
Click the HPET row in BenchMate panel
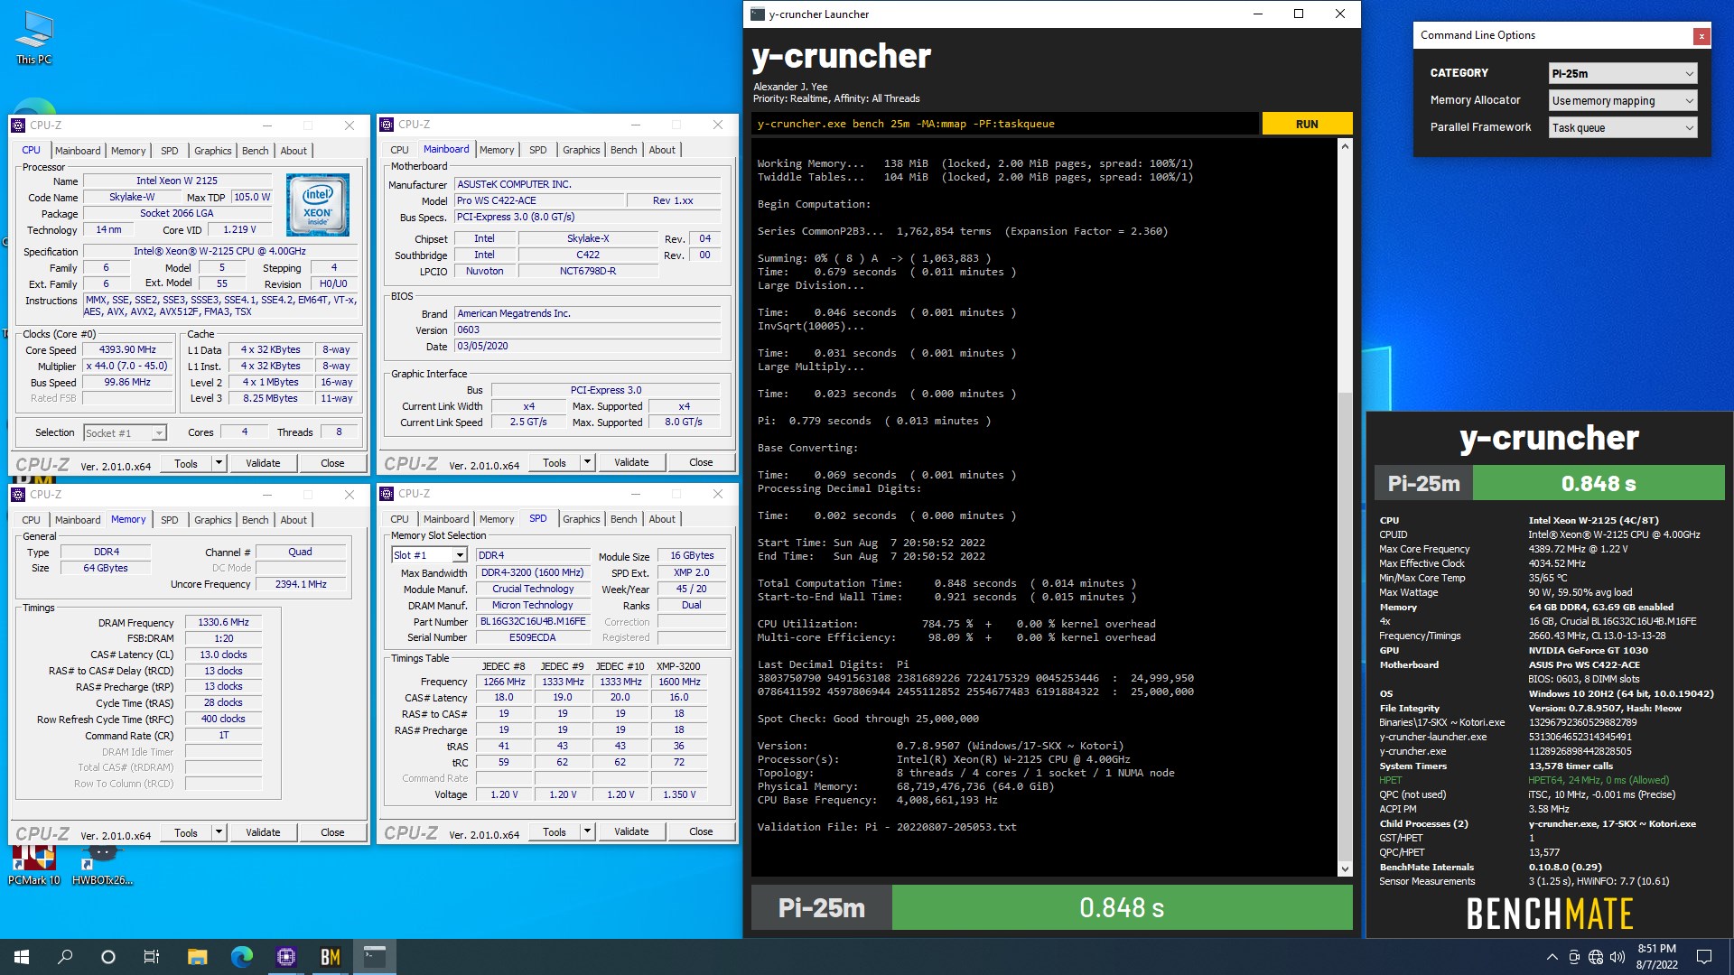coord(1549,780)
